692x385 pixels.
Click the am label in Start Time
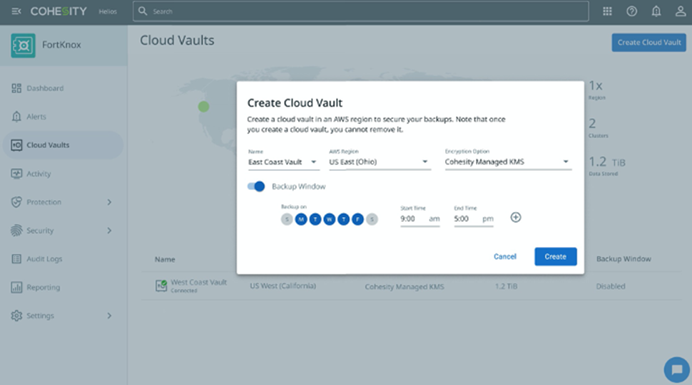click(x=434, y=218)
